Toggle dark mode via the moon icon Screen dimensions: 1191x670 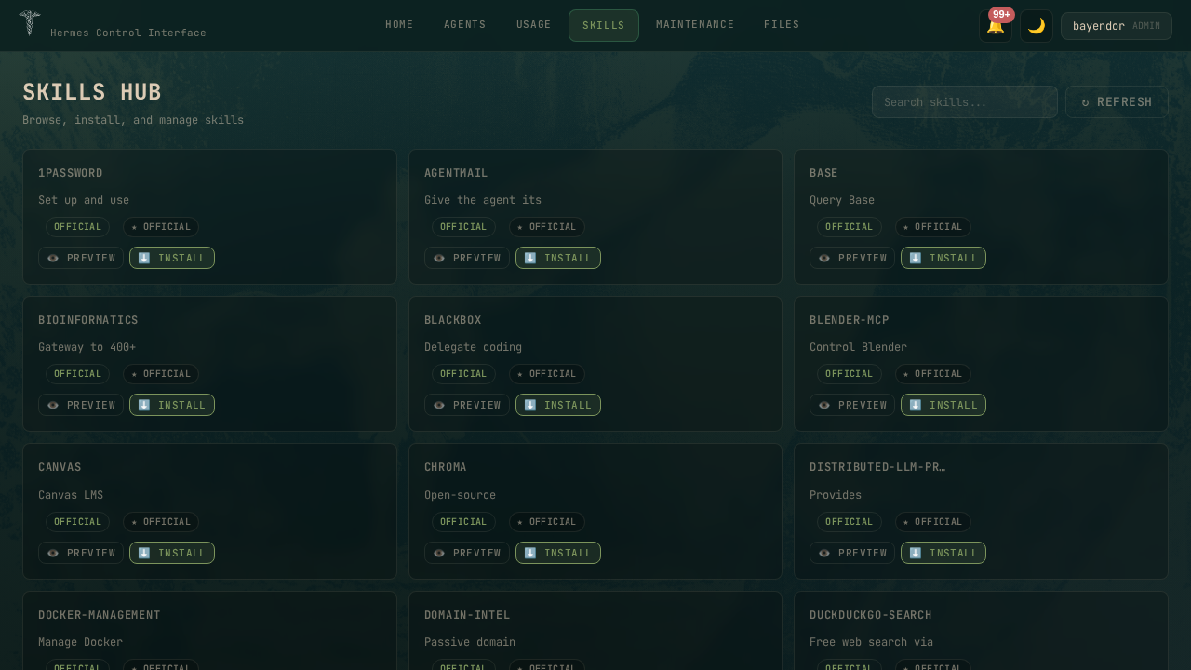1037,26
